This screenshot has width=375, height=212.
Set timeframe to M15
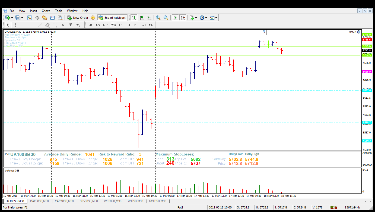tap(106, 25)
